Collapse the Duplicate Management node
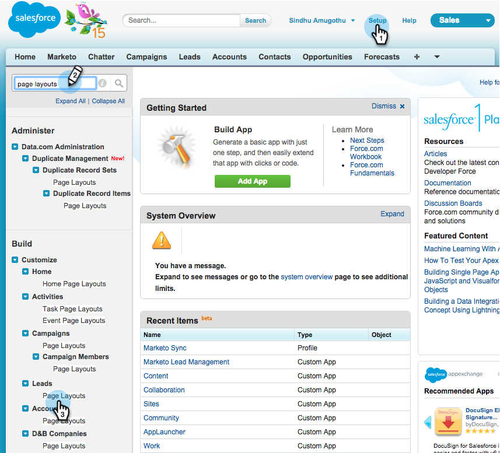 pos(26,159)
